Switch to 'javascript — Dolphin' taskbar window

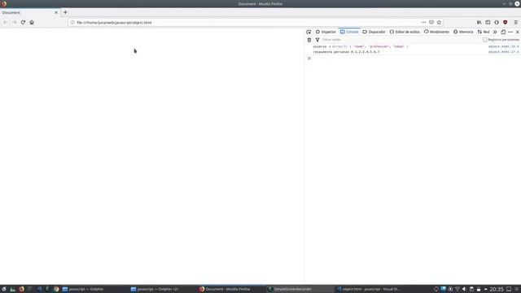94,289
